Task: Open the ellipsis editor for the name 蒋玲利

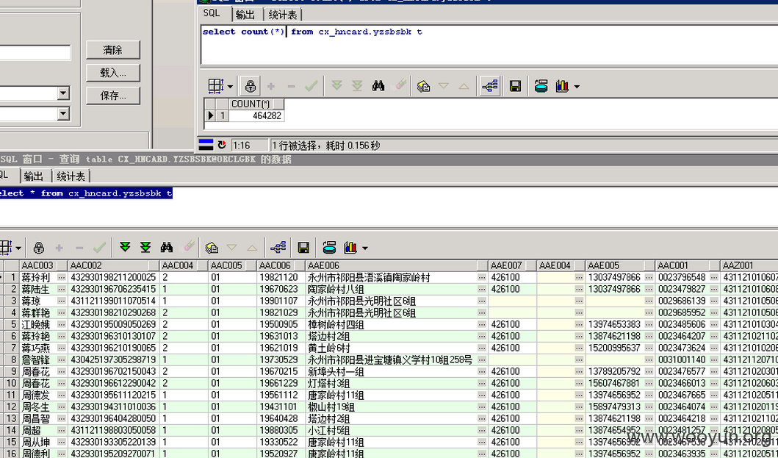Action: pos(62,277)
